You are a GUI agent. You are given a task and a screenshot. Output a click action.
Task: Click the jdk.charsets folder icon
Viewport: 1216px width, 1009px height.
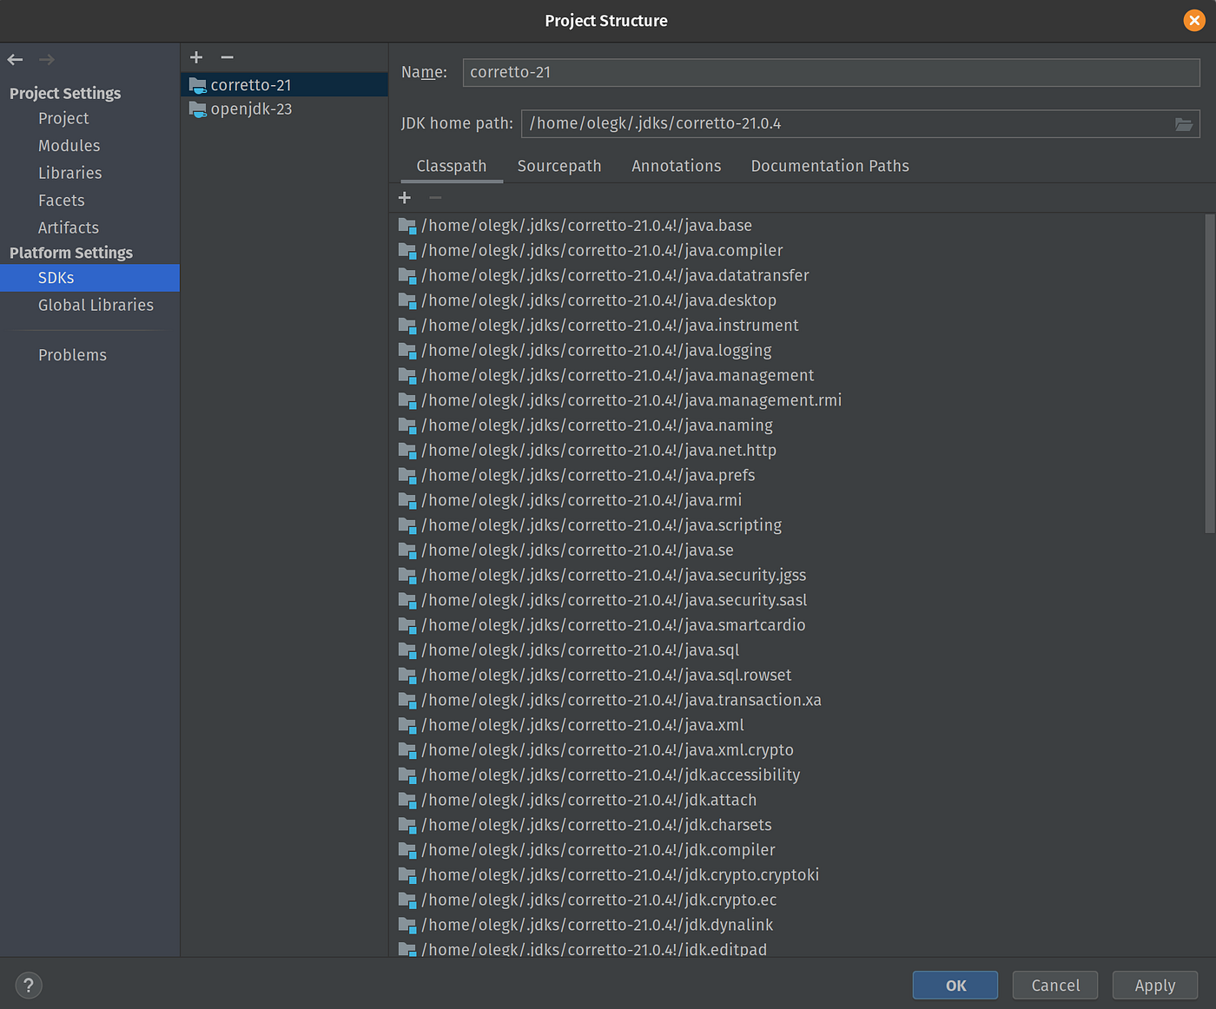click(x=406, y=826)
